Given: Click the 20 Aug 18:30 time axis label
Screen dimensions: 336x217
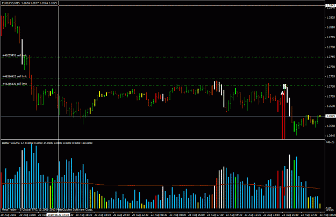Looking at the screenshot, I should 103,215.
